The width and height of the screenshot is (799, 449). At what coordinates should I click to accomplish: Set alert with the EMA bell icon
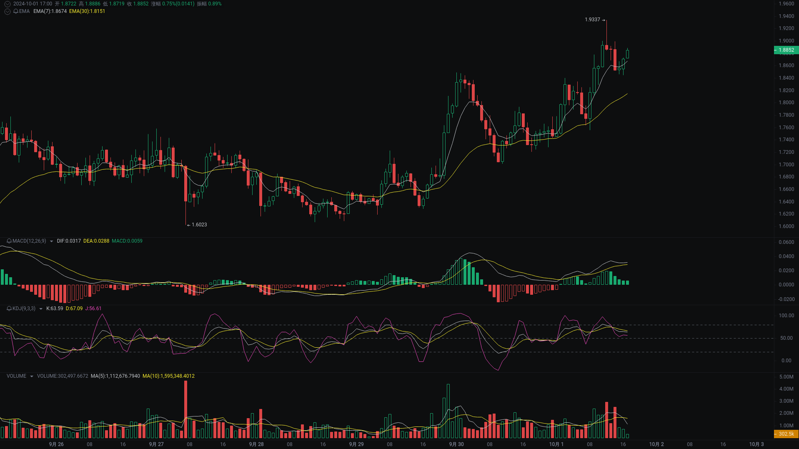pyautogui.click(x=16, y=11)
